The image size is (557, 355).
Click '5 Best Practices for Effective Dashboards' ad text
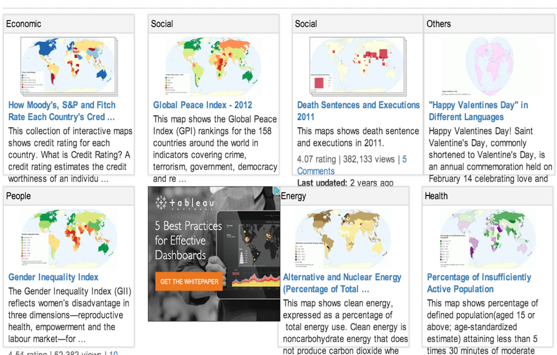[188, 240]
